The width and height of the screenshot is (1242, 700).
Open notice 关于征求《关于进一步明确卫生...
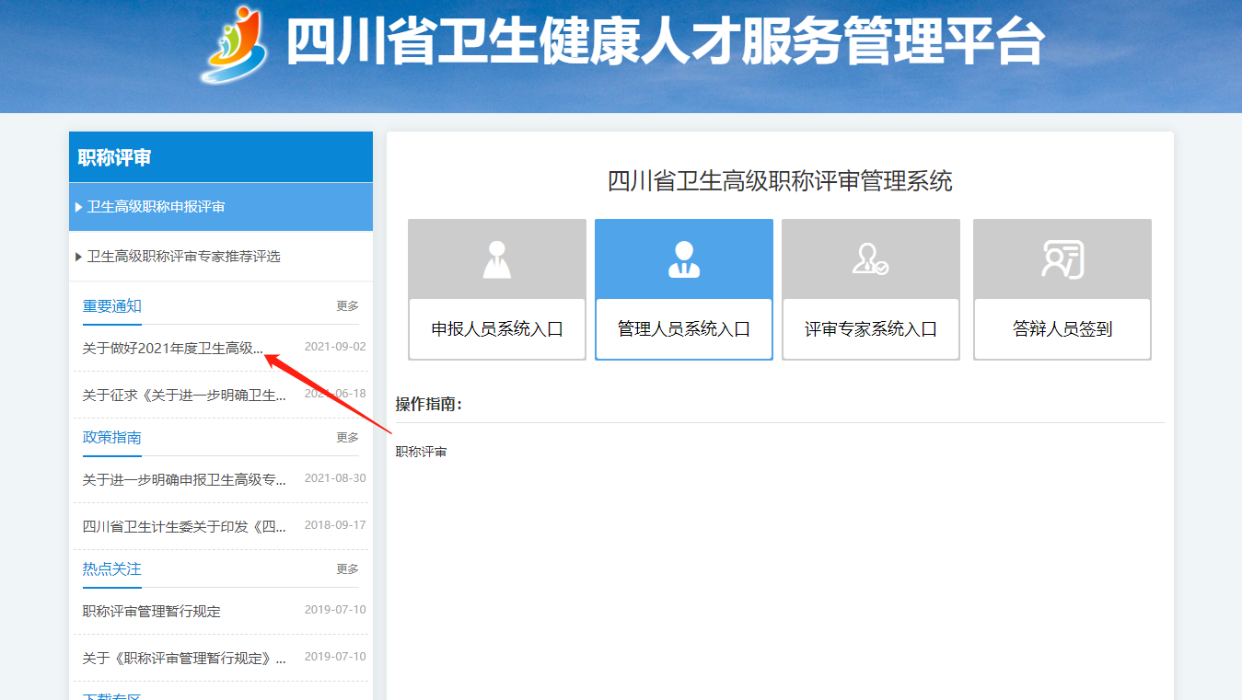[x=184, y=395]
